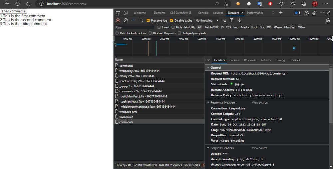Enable the Hide data URLs checkbox
This screenshot has height=169, width=333.
[x=173, y=27]
